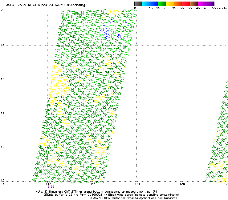Click the '5' color scale label
This screenshot has width=228, height=200.
142,8
